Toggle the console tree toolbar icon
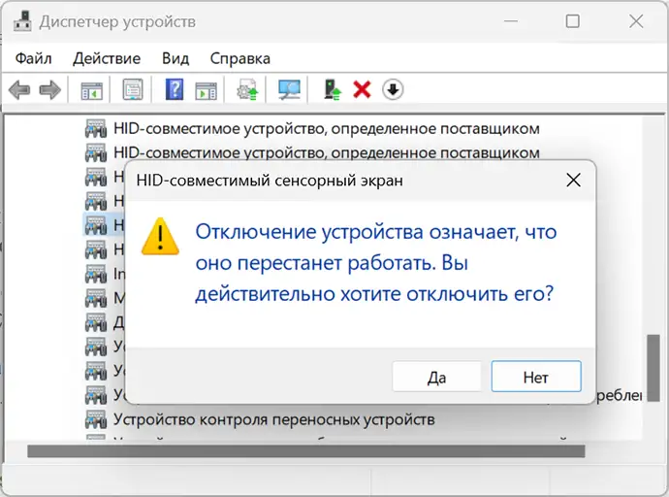The image size is (669, 497). (x=91, y=90)
